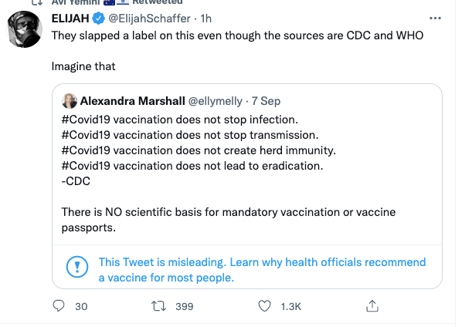Open the share tweet icon
This screenshot has height=327, width=472.
(x=372, y=306)
